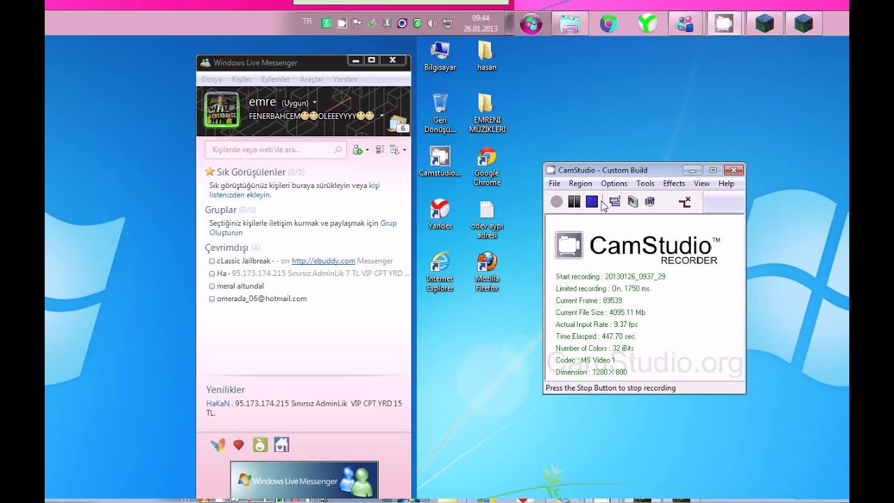Click the Windows Start orb
The width and height of the screenshot is (894, 503).
coord(531,24)
